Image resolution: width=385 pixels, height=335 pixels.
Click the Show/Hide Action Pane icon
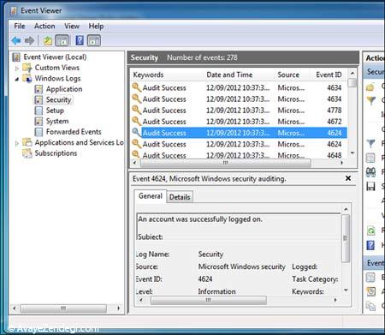point(94,40)
